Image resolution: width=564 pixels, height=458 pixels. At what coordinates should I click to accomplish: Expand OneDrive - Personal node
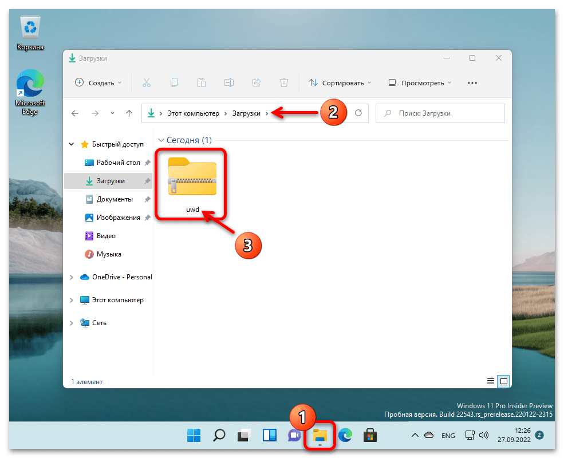point(72,277)
